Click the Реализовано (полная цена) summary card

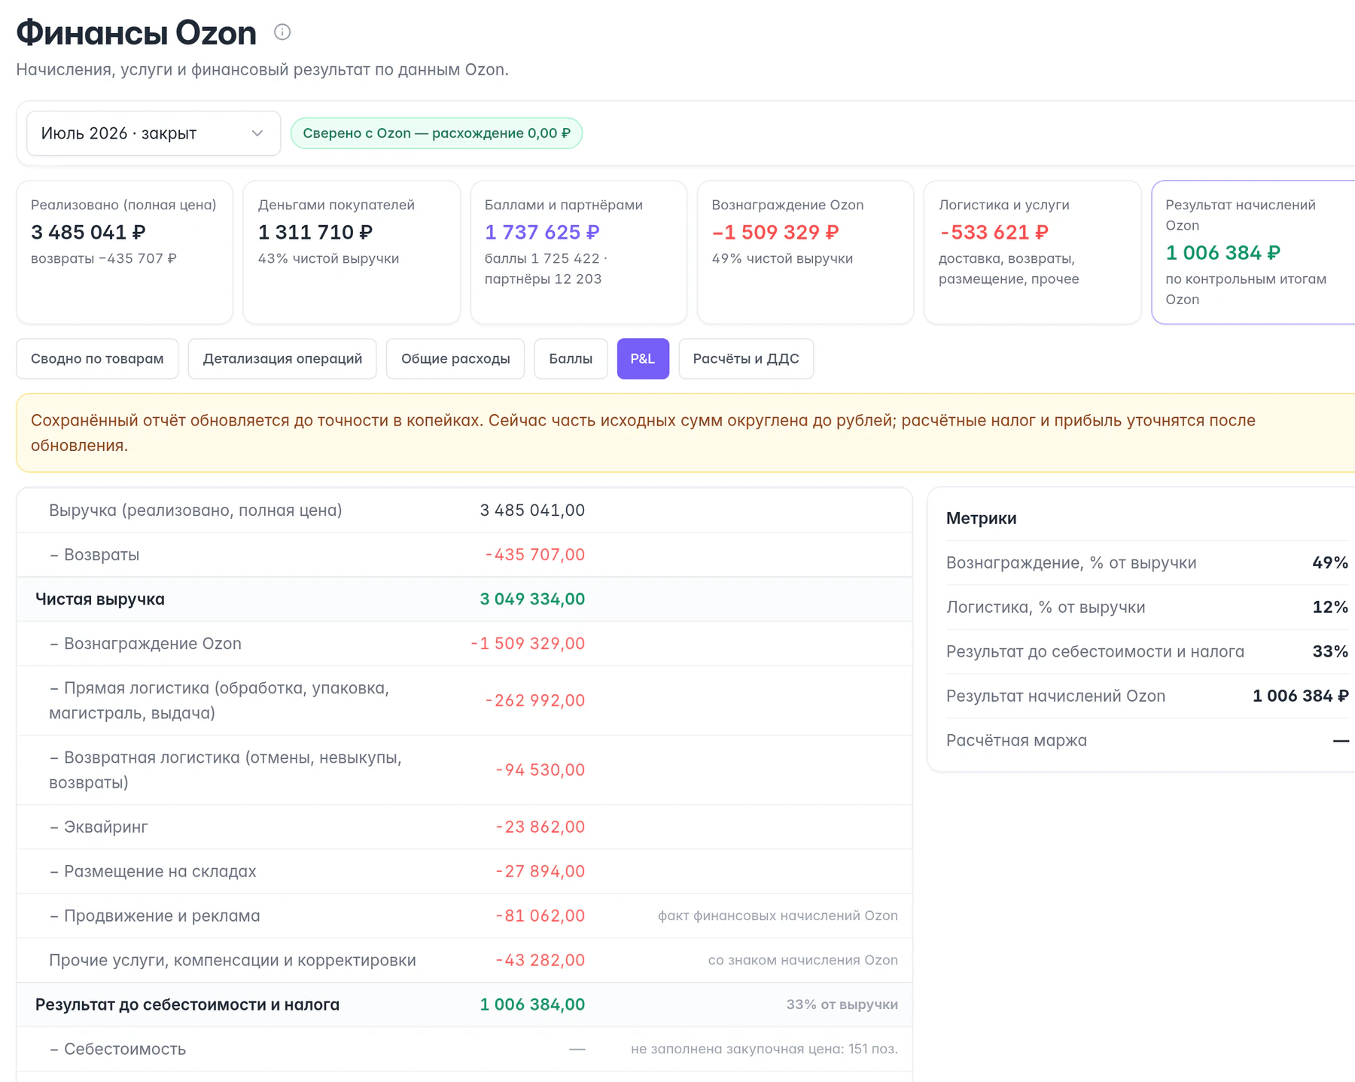[x=125, y=252]
